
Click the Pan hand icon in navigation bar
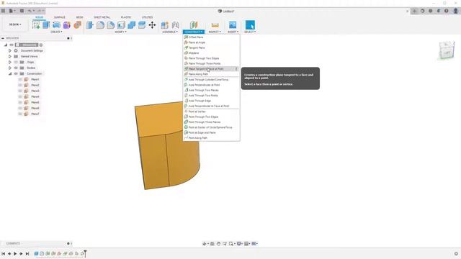pos(218,243)
